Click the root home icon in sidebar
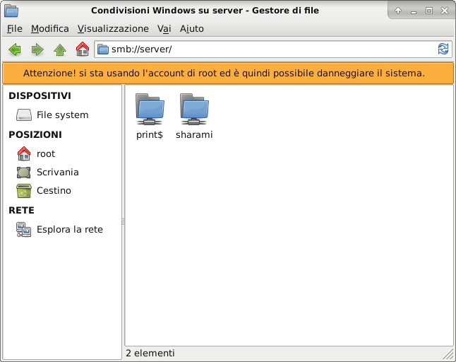This screenshot has width=456, height=362. tap(24, 153)
